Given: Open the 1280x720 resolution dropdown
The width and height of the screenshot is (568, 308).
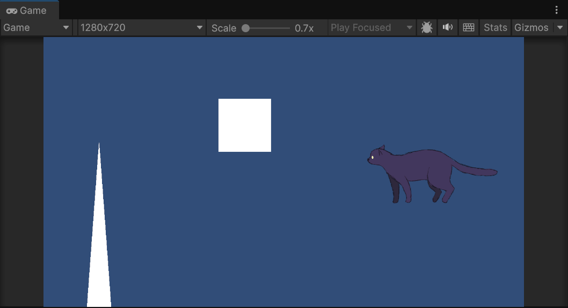Looking at the screenshot, I should click(x=141, y=28).
